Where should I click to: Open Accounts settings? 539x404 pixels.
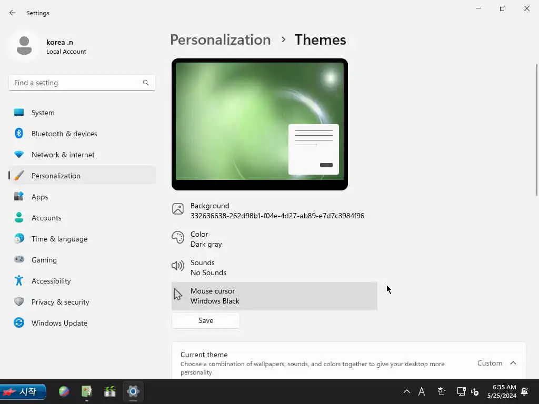(82, 218)
